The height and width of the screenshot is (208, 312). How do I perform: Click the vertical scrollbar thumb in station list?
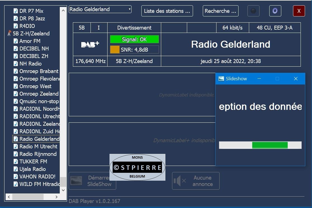(x=63, y=182)
